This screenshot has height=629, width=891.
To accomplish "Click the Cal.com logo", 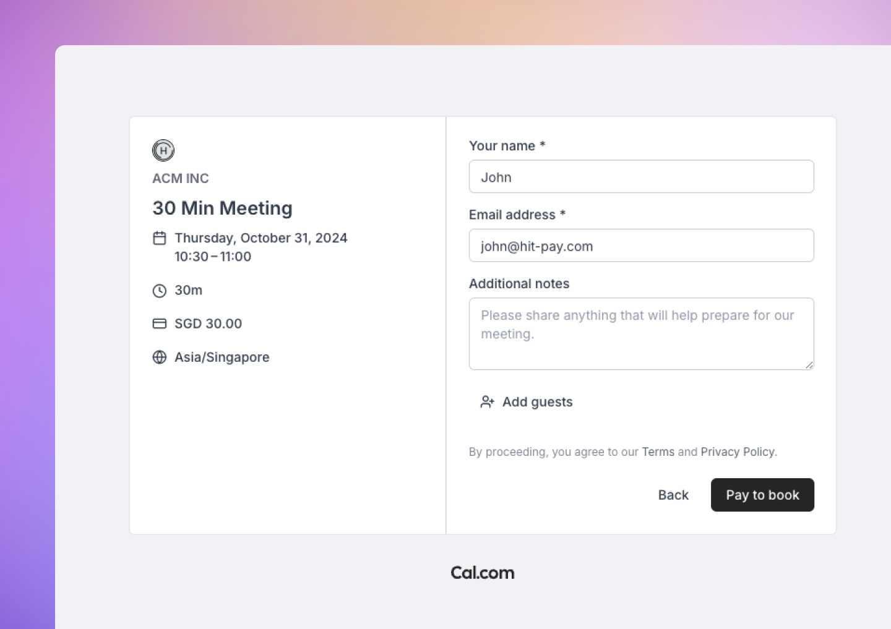I will pyautogui.click(x=483, y=573).
